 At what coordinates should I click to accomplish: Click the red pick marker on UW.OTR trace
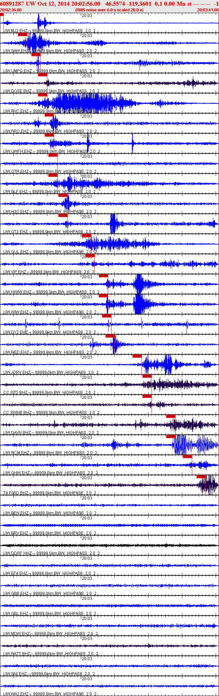(53, 155)
